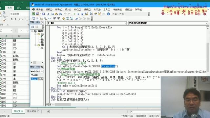The height and width of the screenshot is (118, 210).
Task: Select column A header in Excel
Action: pos(6,36)
